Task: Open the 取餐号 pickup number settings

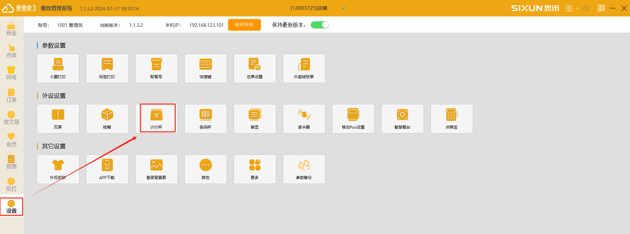Action: (157, 68)
